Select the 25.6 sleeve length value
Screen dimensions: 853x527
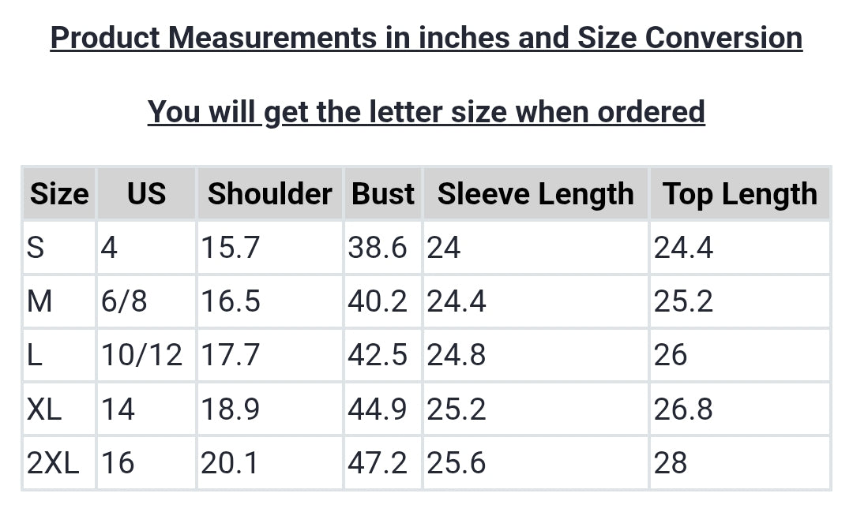(457, 463)
